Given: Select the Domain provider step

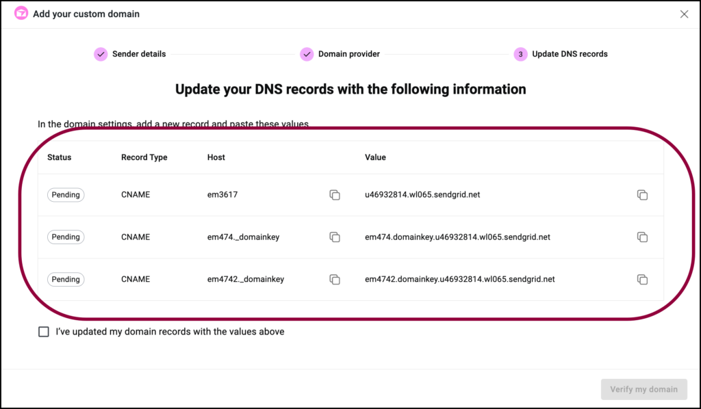Looking at the screenshot, I should tap(348, 54).
